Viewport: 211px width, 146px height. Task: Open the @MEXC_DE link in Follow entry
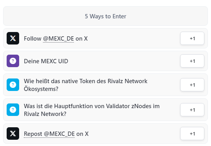[58, 39]
